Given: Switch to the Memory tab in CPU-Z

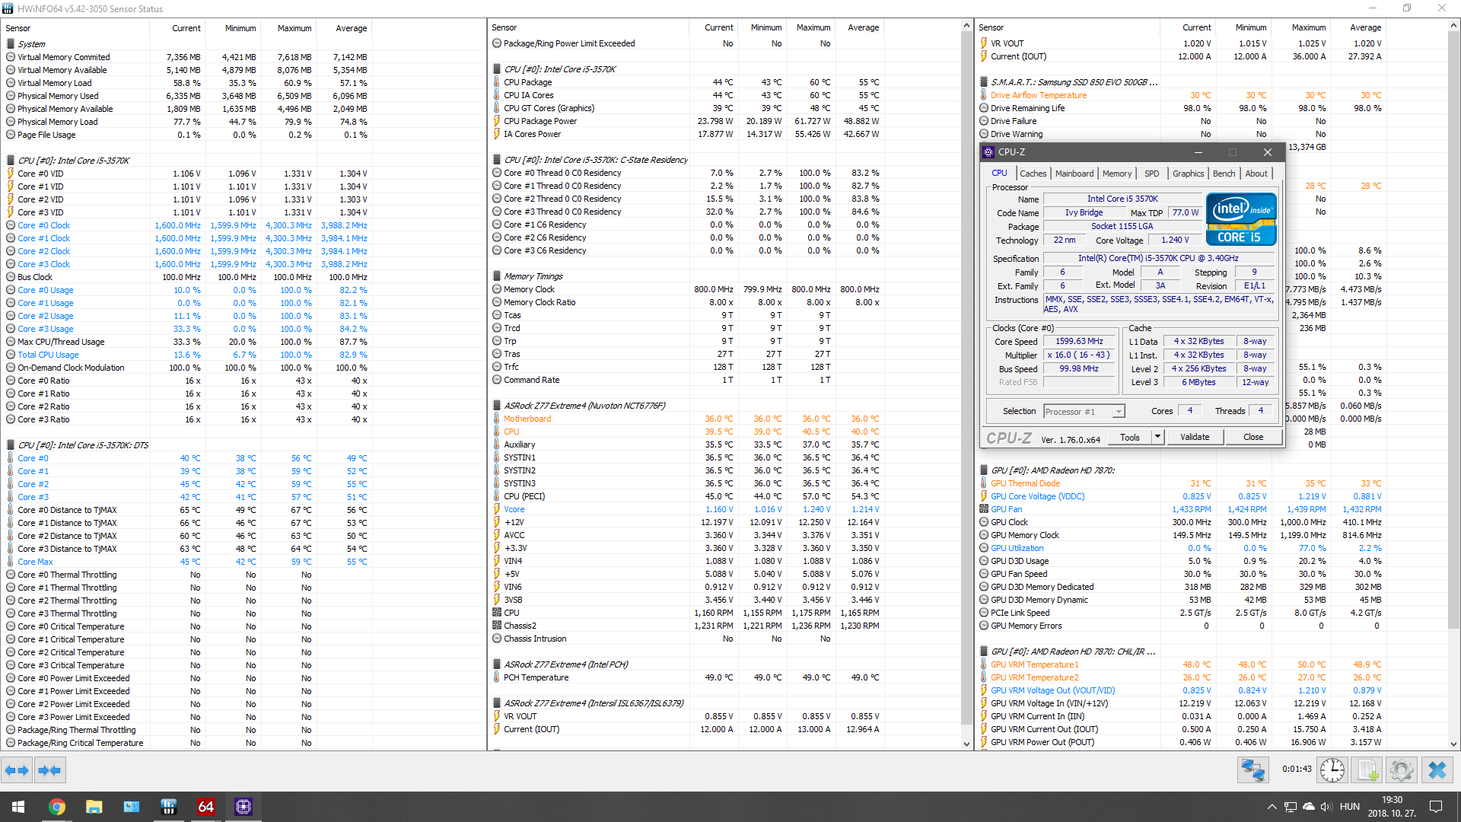Looking at the screenshot, I should pos(1116,174).
